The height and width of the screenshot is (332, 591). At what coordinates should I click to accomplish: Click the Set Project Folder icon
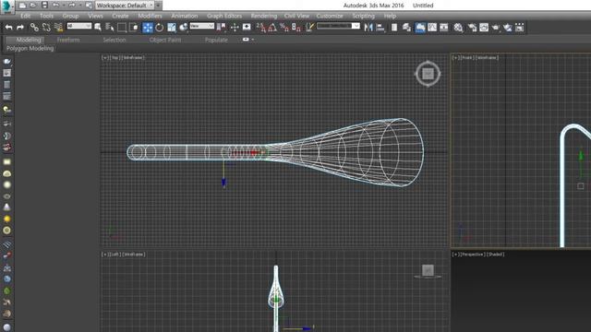tap(89, 6)
